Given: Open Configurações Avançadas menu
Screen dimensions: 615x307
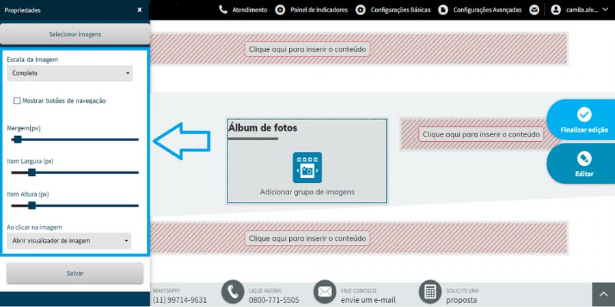Looking at the screenshot, I should [487, 10].
